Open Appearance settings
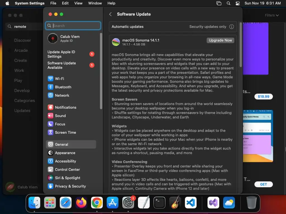The width and height of the screenshot is (286, 214). pyautogui.click(x=71, y=153)
